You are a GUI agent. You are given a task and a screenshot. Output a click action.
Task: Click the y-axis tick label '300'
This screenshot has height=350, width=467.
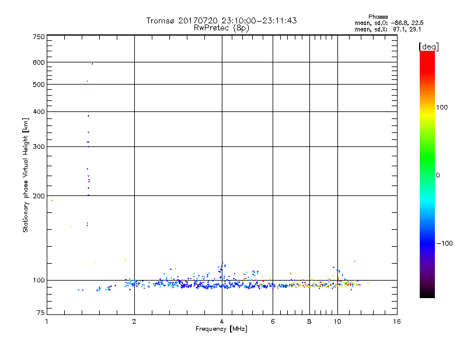(x=39, y=147)
